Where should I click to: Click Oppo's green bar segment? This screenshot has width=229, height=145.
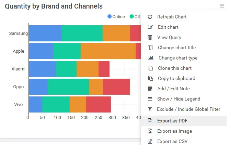[x=68, y=87]
